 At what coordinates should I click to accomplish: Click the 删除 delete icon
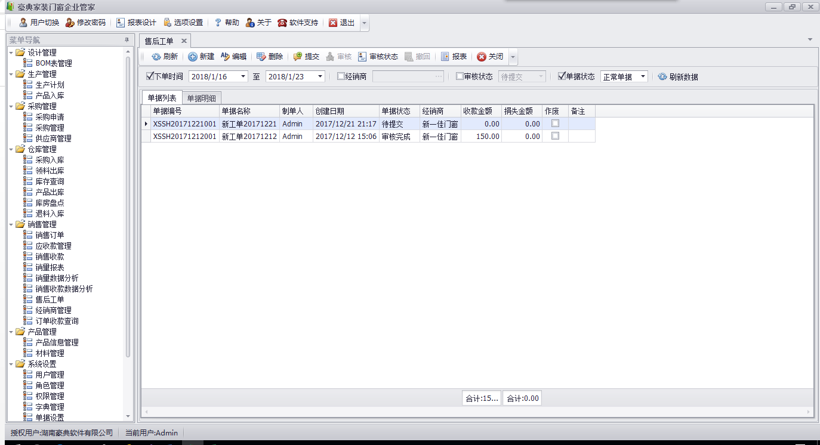click(x=261, y=57)
